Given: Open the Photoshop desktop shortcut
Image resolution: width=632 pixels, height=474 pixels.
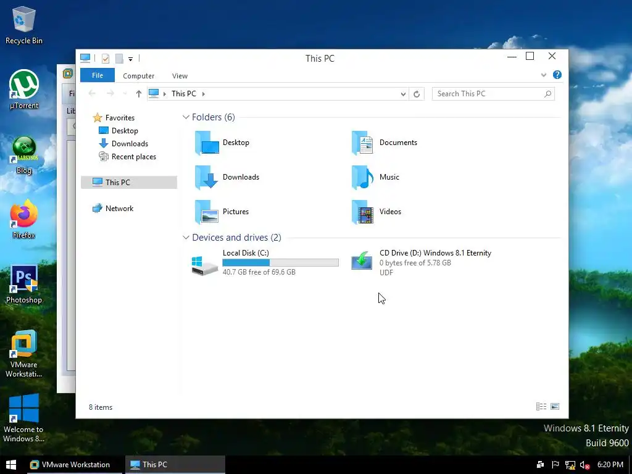Looking at the screenshot, I should [x=24, y=285].
